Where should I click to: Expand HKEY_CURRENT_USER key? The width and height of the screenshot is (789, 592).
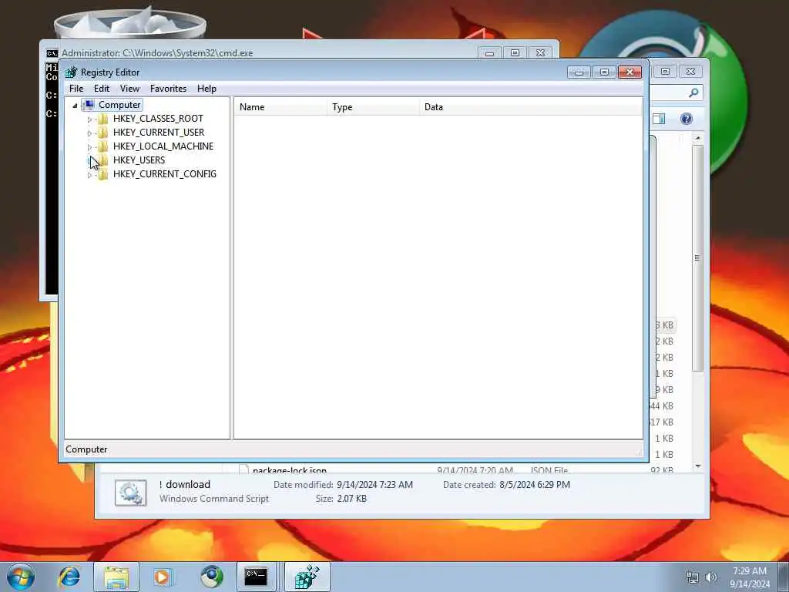(89, 133)
